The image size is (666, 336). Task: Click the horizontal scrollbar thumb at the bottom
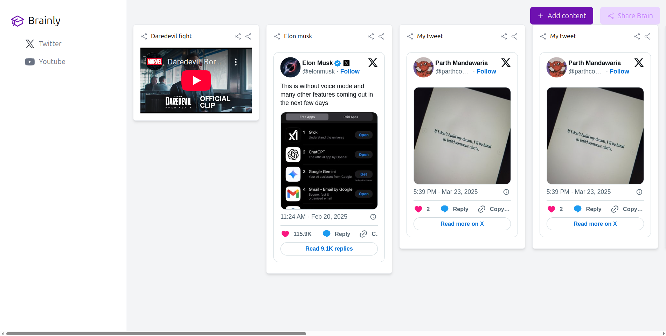pos(156,334)
